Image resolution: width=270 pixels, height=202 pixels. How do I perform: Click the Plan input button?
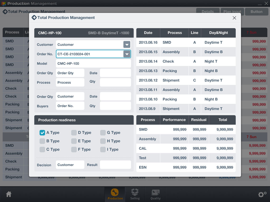[x=232, y=12]
